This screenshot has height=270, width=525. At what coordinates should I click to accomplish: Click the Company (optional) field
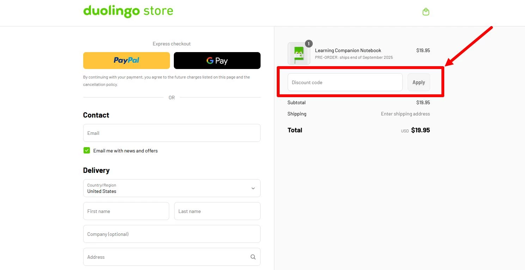pyautogui.click(x=171, y=234)
